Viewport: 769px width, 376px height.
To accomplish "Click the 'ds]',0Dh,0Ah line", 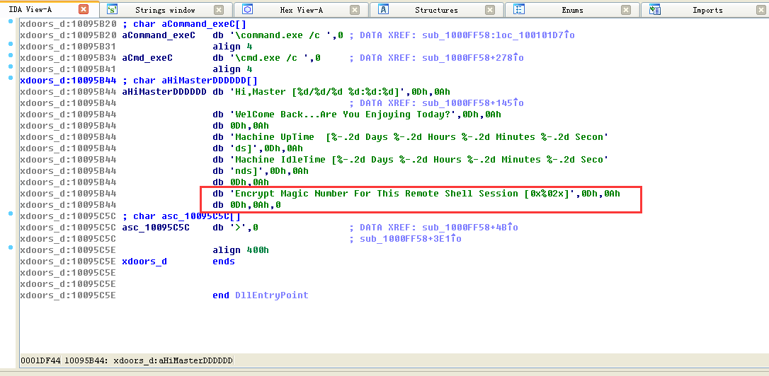I will [258, 148].
